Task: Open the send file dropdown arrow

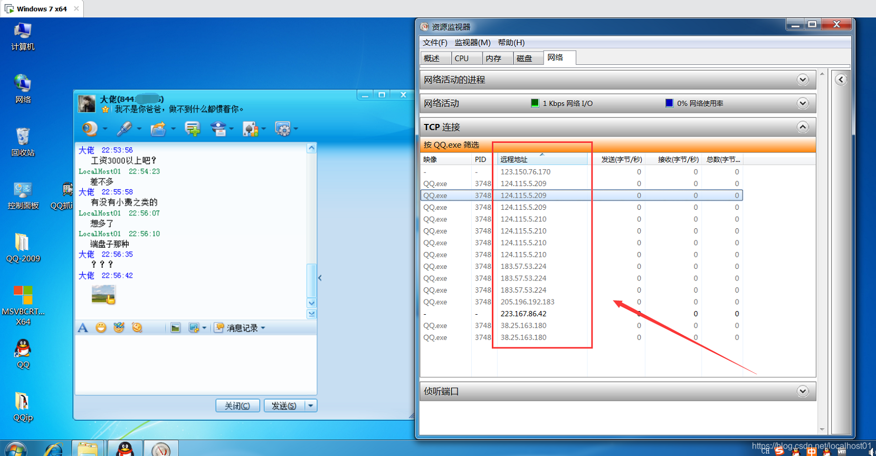Action: click(x=173, y=129)
